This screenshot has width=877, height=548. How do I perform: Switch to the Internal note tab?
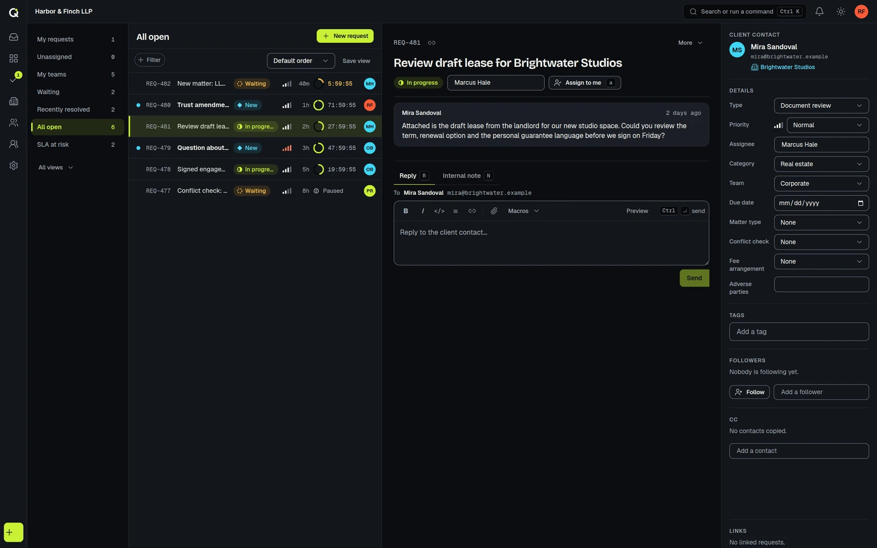[x=468, y=176]
